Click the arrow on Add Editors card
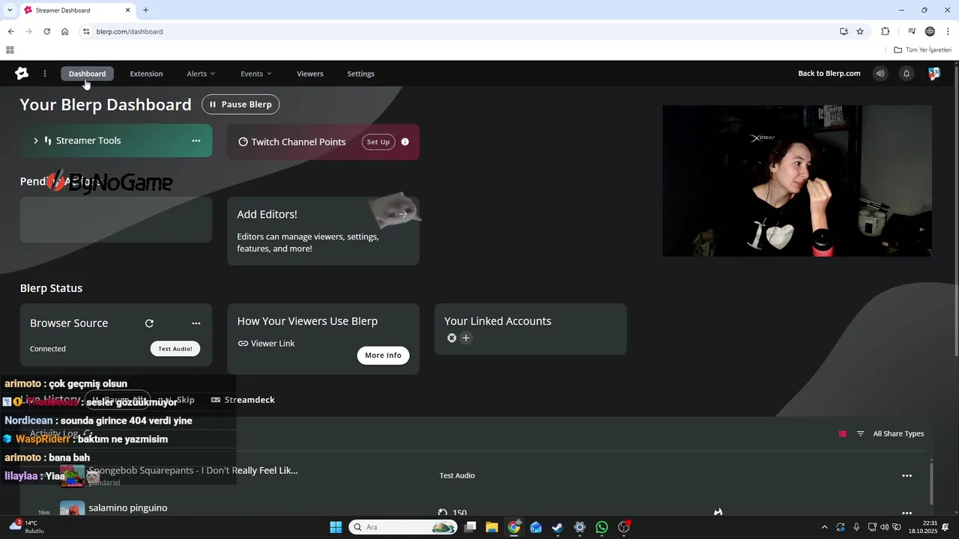This screenshot has width=959, height=539. 403,214
